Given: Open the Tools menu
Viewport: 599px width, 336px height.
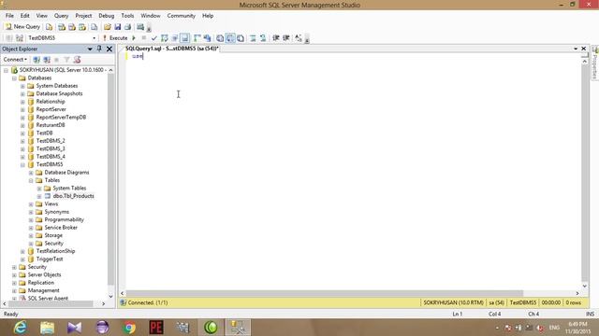Looking at the screenshot, I should [x=127, y=16].
